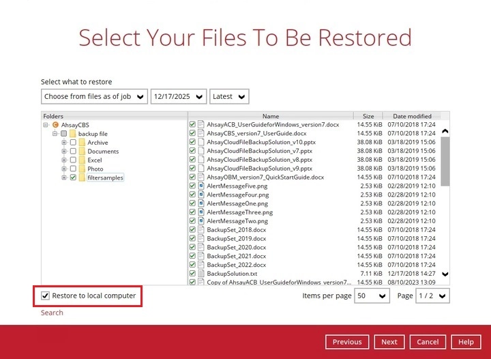Toggle the backup file folder checkbox

click(x=64, y=134)
